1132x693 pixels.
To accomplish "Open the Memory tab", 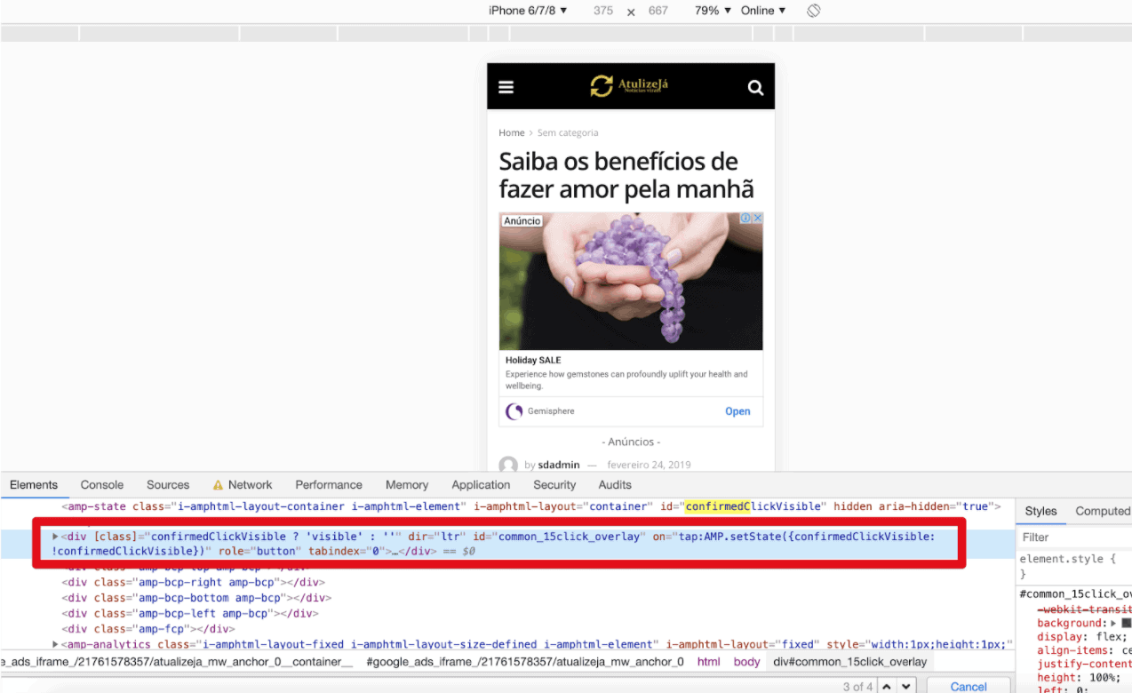I will point(407,485).
